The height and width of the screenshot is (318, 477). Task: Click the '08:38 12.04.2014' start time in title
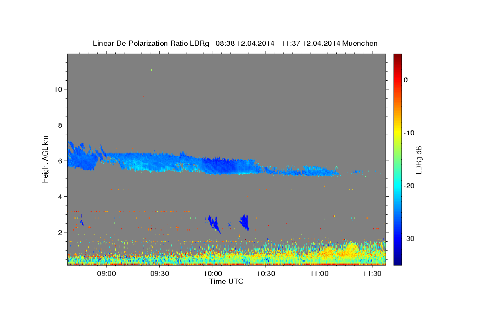point(245,43)
